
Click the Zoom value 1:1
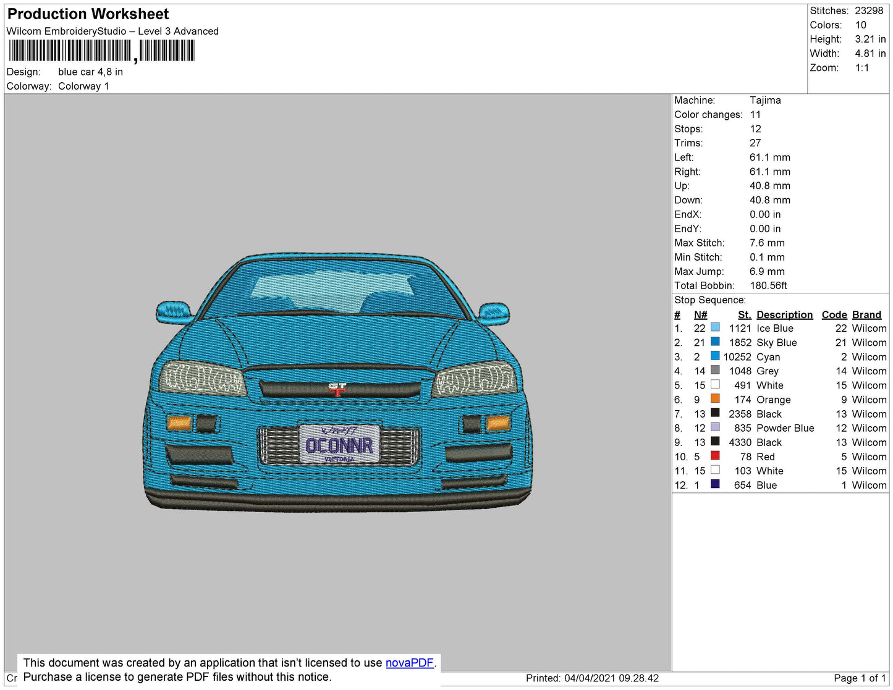(862, 68)
